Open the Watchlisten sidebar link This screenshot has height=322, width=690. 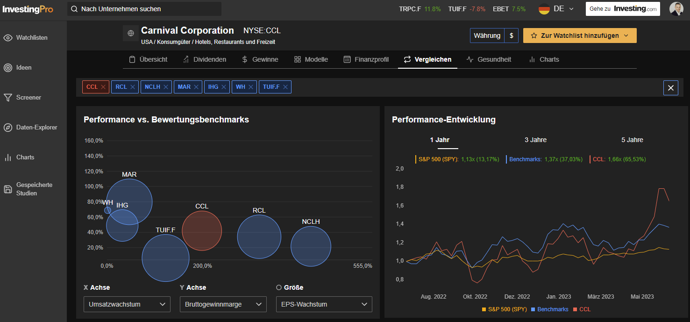[32, 38]
